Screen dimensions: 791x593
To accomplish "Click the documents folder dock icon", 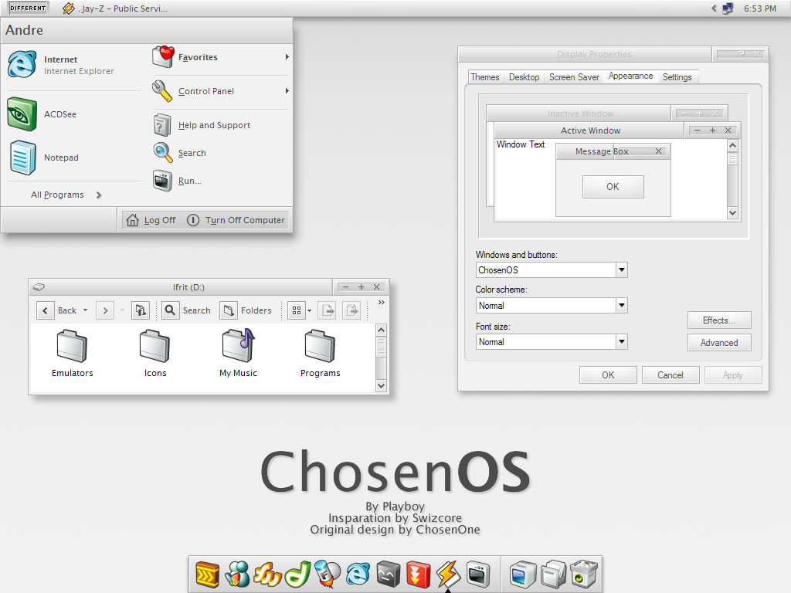I will 553,574.
